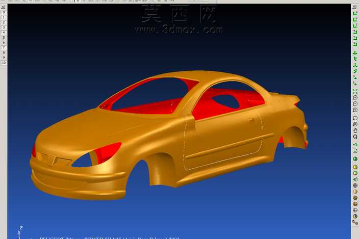Click the refresh view document icon
The height and width of the screenshot is (239, 359).
click(x=355, y=151)
